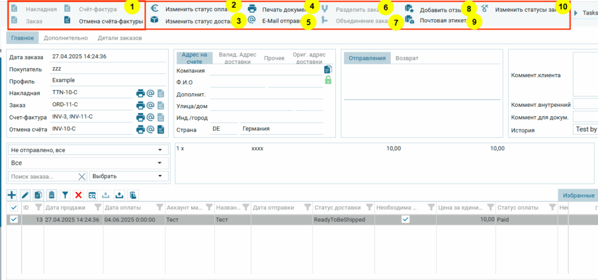
Task: Click the pencil edit icon above the grid
Action: (x=25, y=195)
